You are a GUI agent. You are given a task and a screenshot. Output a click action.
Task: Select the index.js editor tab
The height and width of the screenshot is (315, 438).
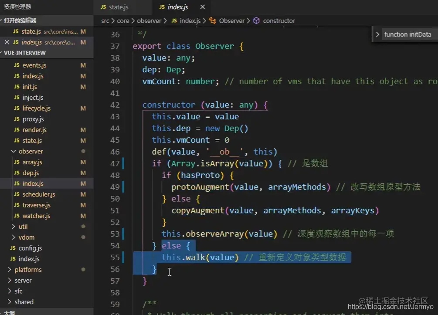tap(178, 7)
